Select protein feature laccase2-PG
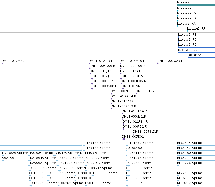The width and height of the screenshot is (215, 187). 197,42
